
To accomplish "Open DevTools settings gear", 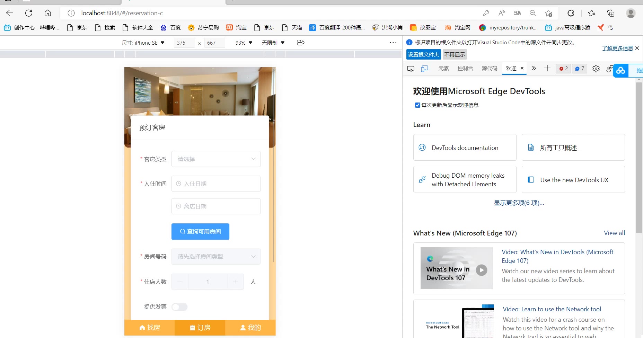I will tap(596, 69).
